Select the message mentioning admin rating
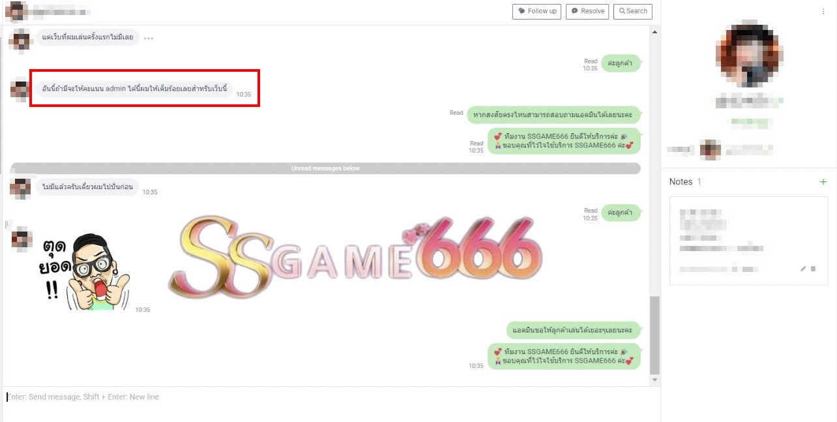This screenshot has height=422, width=837. tap(134, 89)
